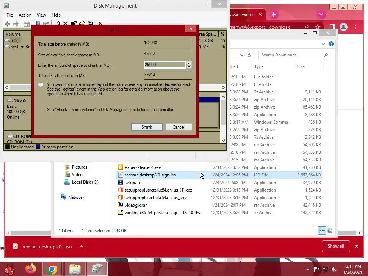This screenshot has width=368, height=276.
Task: Cancel the Shrink dialog
Action: coord(179,127)
